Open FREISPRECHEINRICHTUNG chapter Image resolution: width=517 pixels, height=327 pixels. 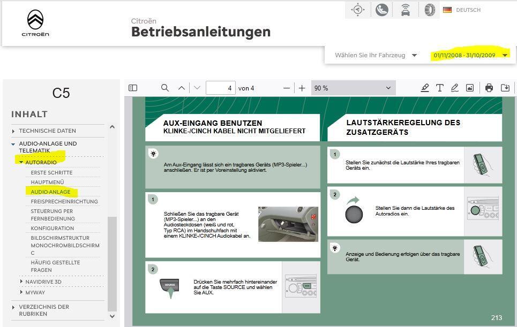click(64, 201)
